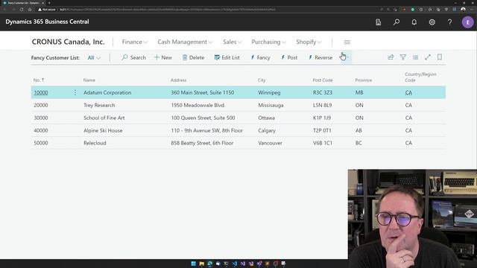Expand the Sales menu
The height and width of the screenshot is (268, 477).
[x=232, y=42]
